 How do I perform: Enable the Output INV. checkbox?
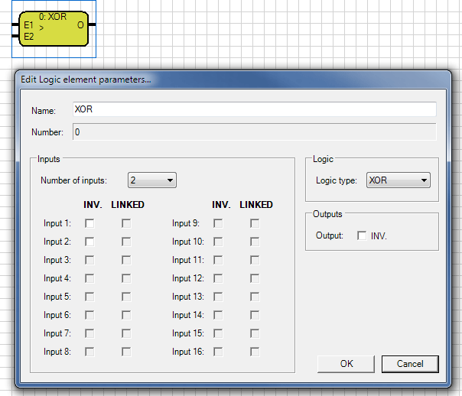click(362, 235)
